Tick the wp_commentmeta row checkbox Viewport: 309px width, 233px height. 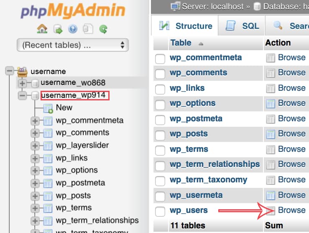[160, 58]
